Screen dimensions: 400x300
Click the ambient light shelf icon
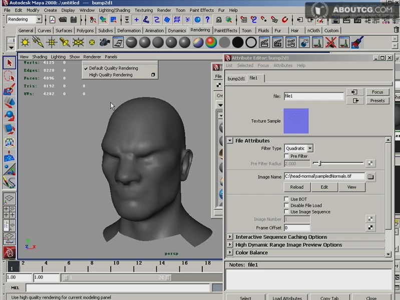click(x=25, y=43)
